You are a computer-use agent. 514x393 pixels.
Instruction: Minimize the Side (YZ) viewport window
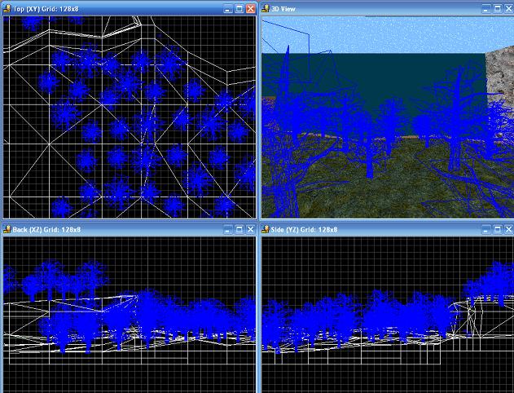click(486, 230)
